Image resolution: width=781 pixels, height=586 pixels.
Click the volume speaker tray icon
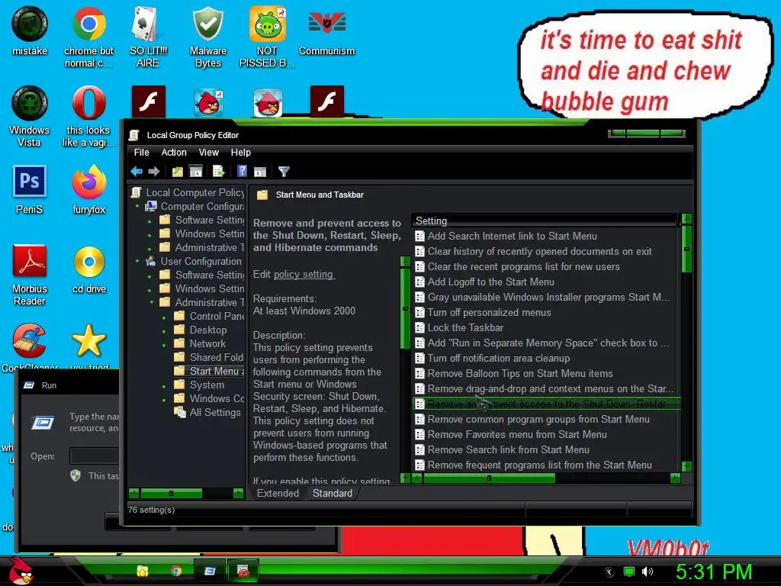(x=648, y=572)
